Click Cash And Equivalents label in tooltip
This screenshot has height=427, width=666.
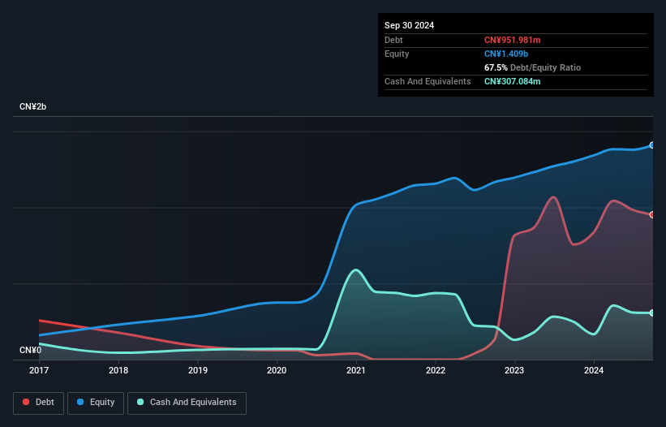point(428,81)
